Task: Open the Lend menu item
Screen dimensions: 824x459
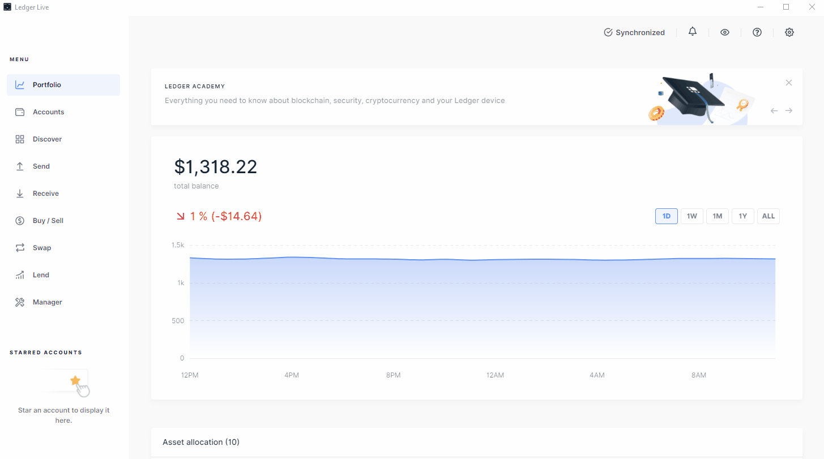Action: [x=63, y=275]
